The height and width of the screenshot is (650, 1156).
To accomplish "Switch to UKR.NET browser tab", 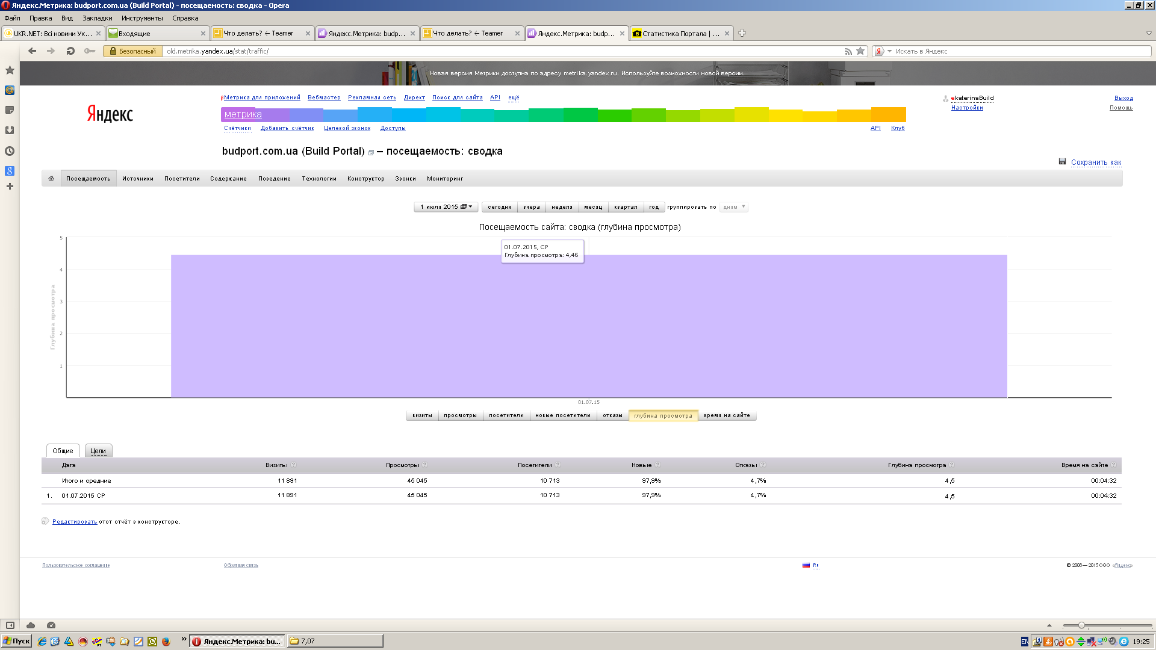I will tap(53, 33).
